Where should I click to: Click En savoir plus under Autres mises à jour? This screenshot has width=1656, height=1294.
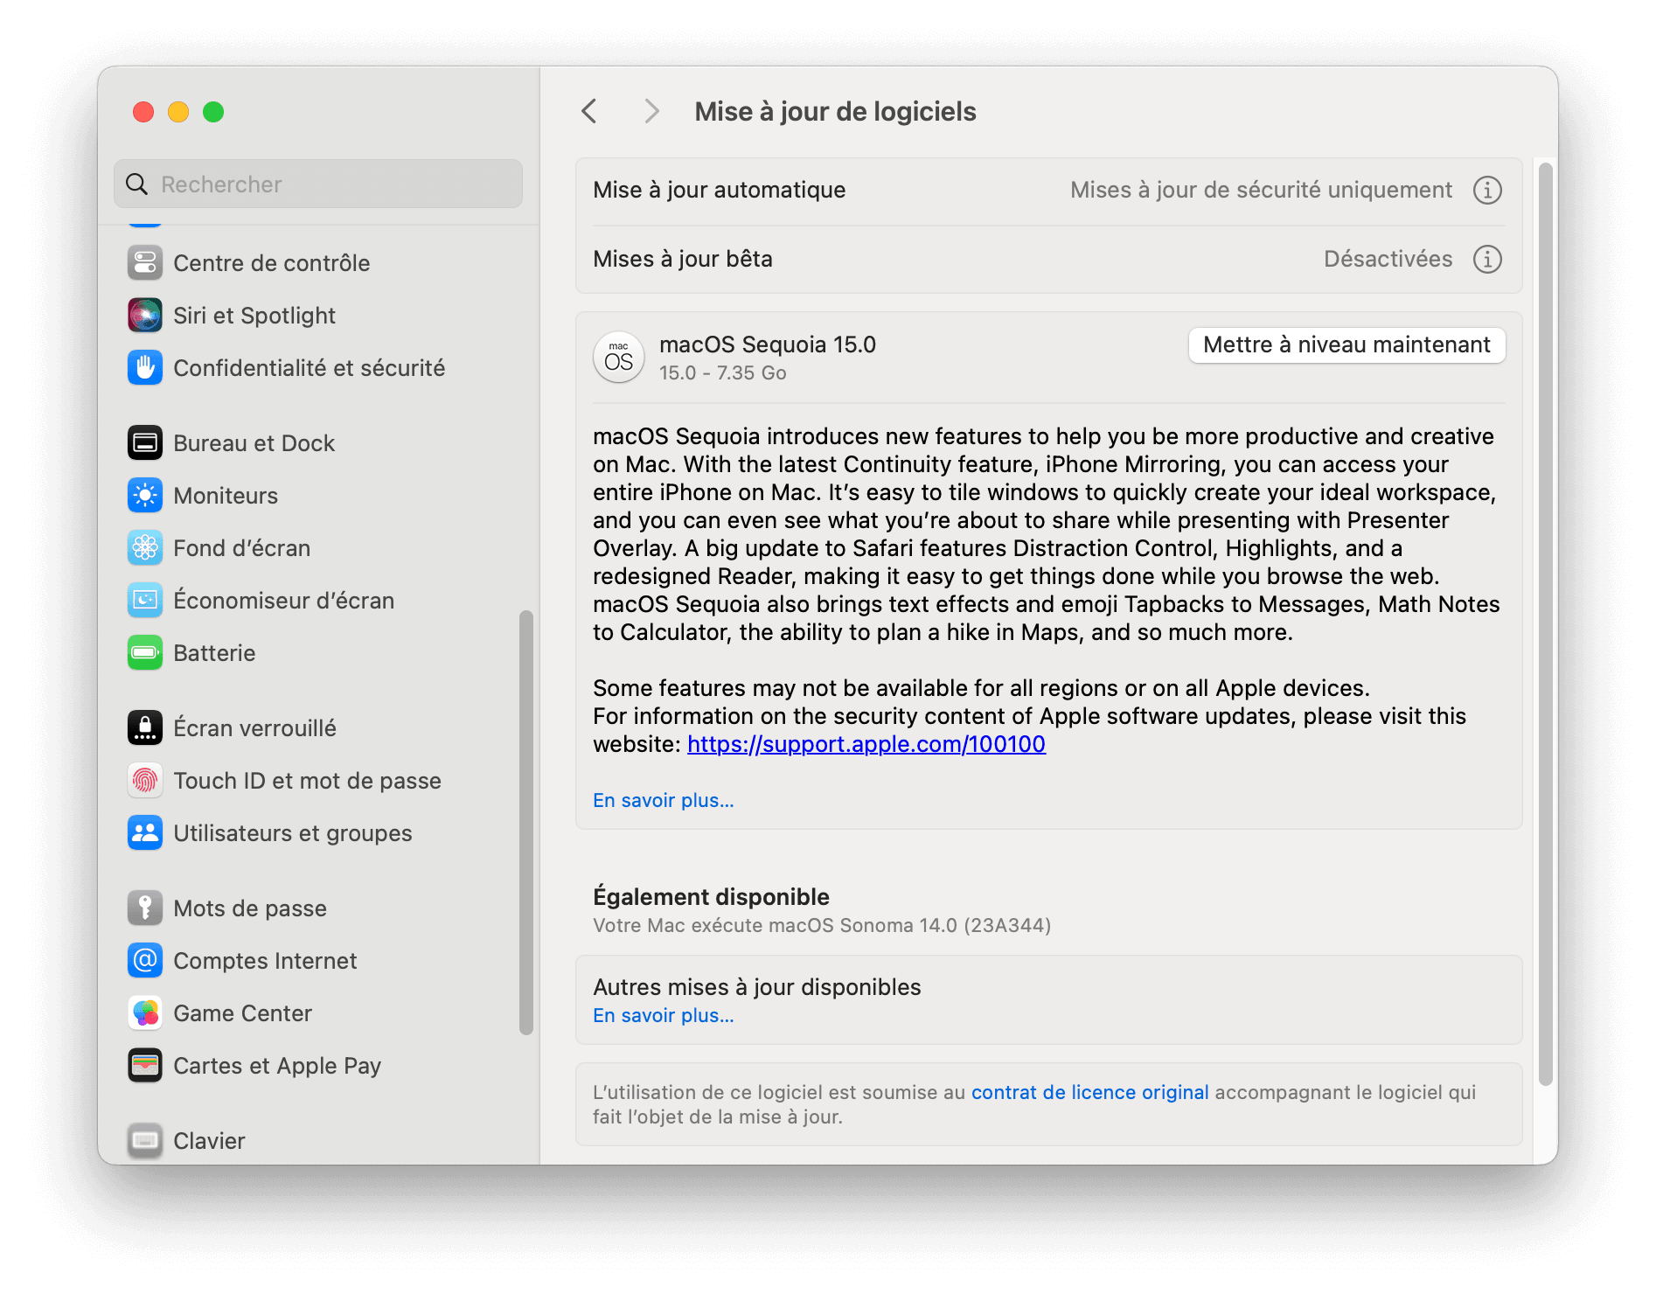click(x=664, y=1015)
